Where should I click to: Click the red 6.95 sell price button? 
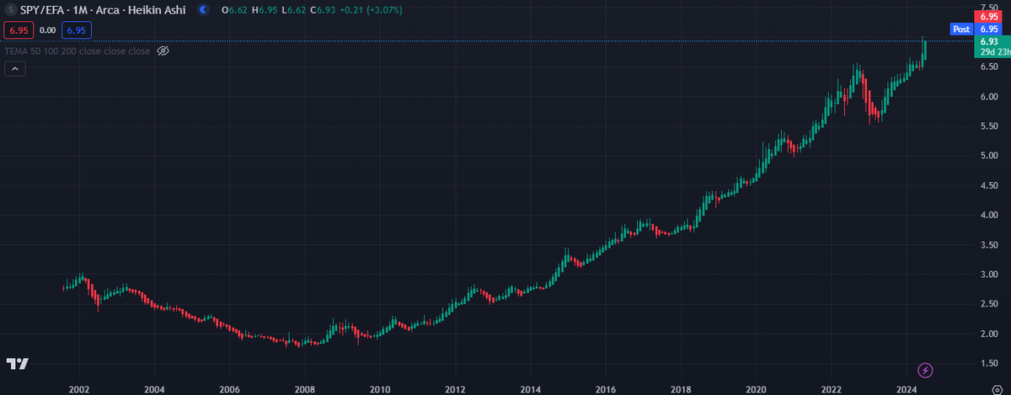(x=17, y=30)
